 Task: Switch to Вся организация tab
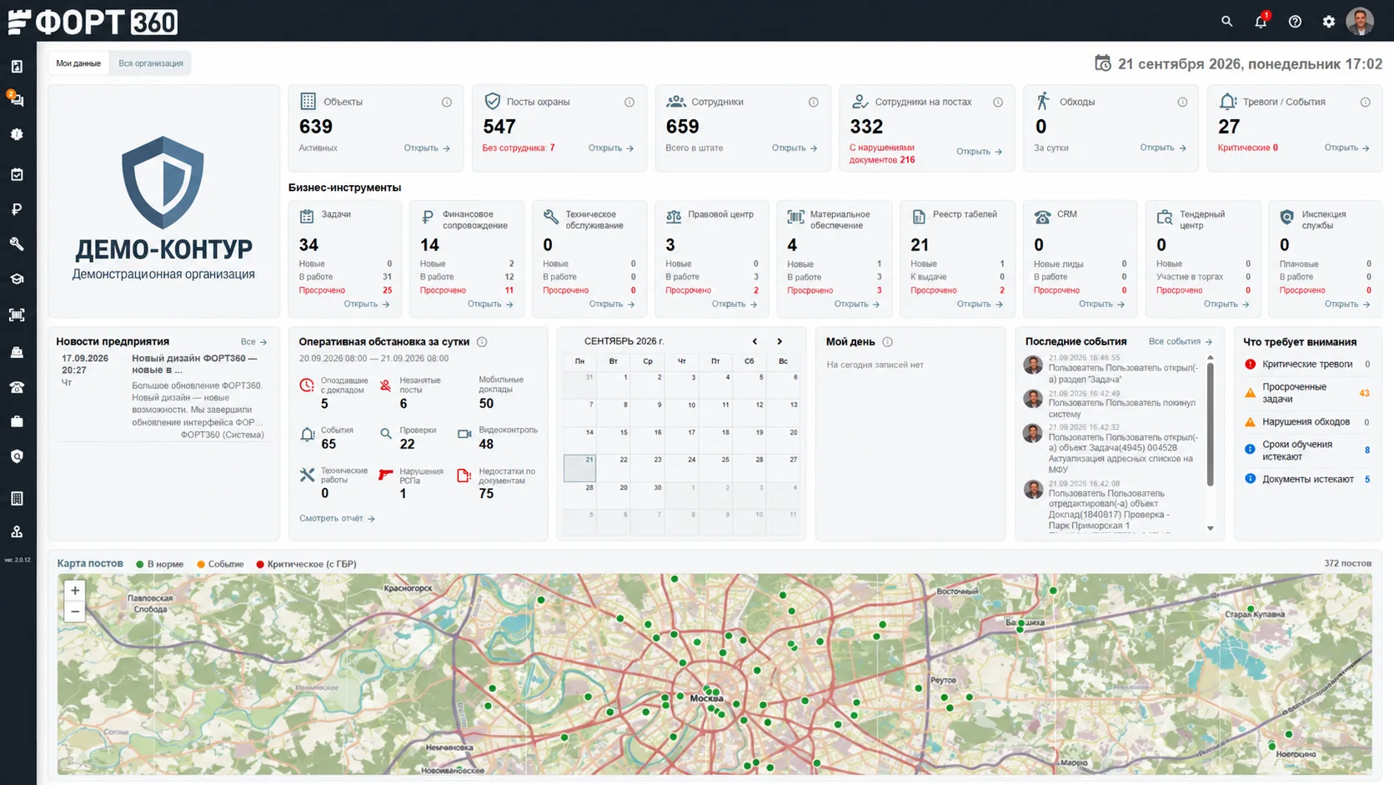[x=151, y=63]
